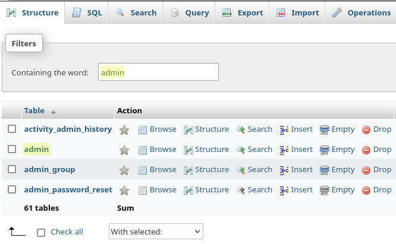Screen dimensions: 396x244
Task: Click Empty text link for admin_password_reset
Action: 343,190
